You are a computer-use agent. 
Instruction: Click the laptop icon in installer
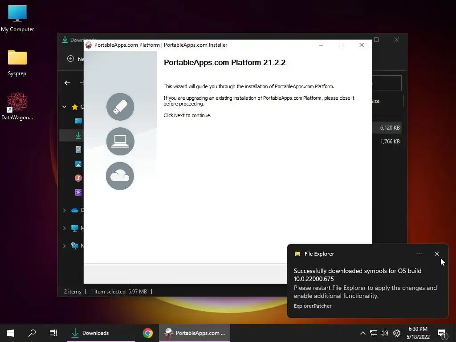point(120,141)
